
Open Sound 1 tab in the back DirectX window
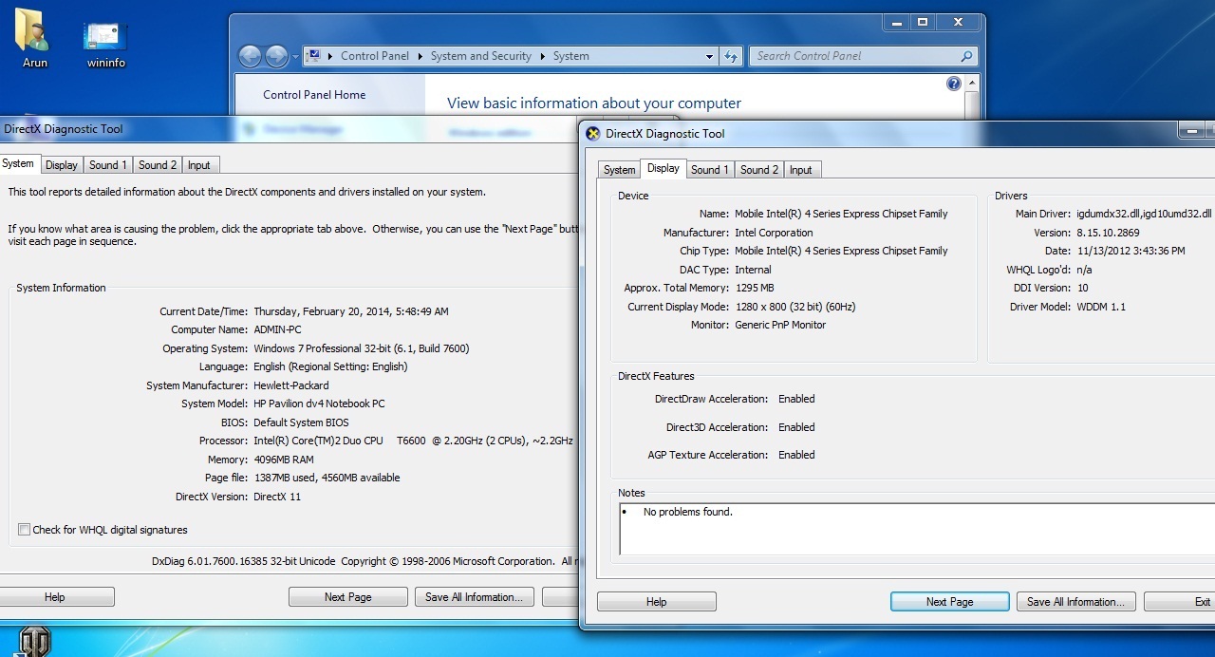108,165
